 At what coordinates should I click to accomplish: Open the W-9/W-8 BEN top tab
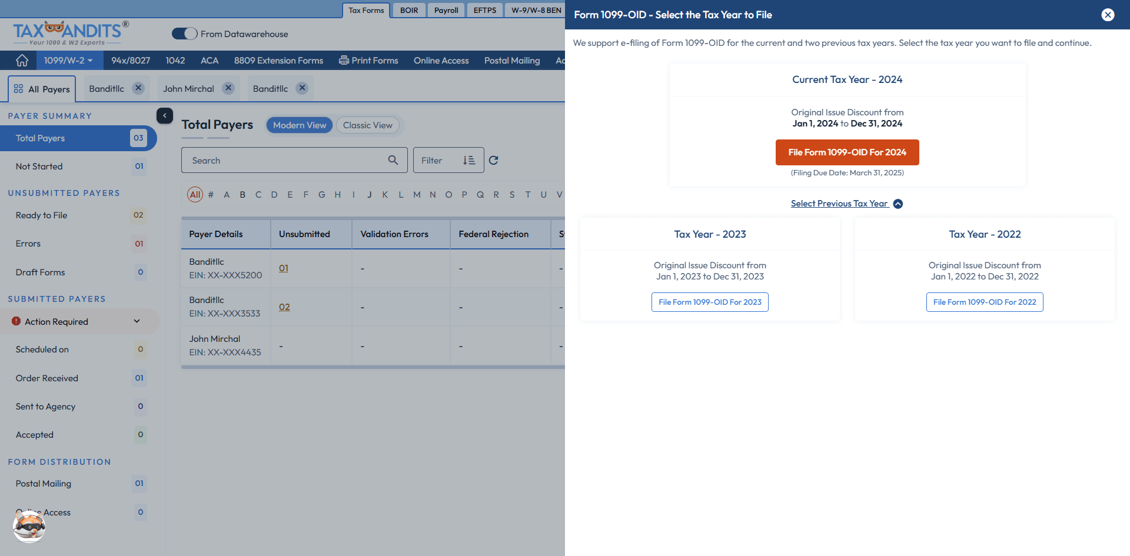536,10
